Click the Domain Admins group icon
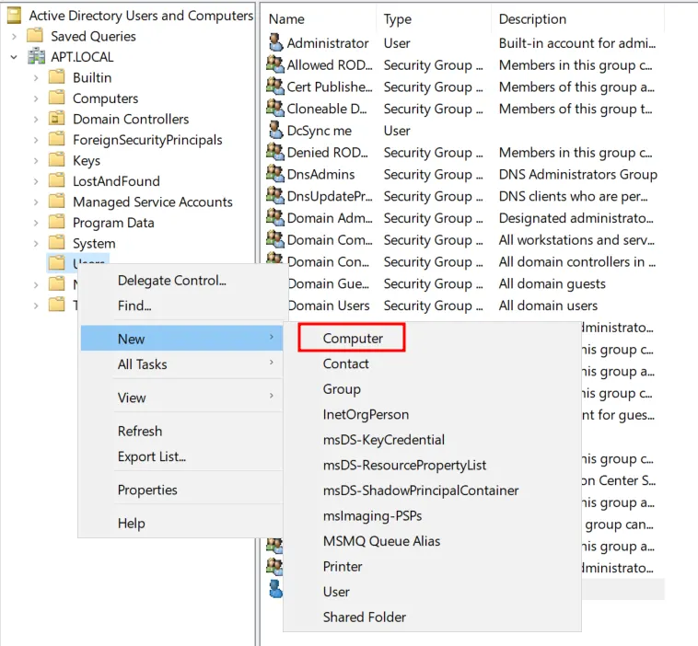This screenshot has width=698, height=646. click(x=275, y=217)
